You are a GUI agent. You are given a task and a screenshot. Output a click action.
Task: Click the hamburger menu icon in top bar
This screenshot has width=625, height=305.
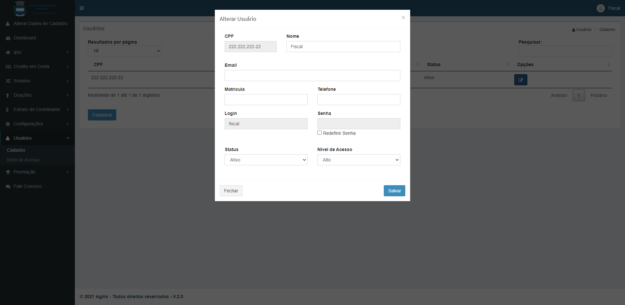pyautogui.click(x=82, y=8)
